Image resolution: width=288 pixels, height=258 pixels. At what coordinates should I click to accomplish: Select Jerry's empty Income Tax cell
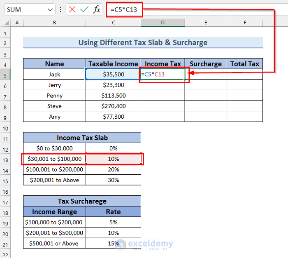coord(163,85)
